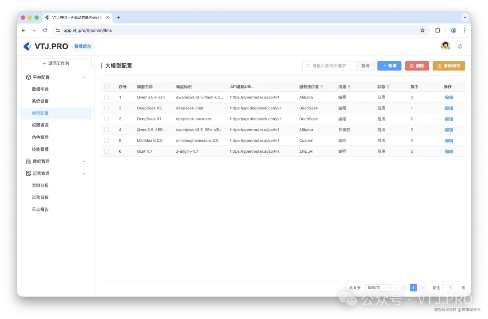Click the browser forward arrow
Screen dimensions: 488x319
pos(34,30)
